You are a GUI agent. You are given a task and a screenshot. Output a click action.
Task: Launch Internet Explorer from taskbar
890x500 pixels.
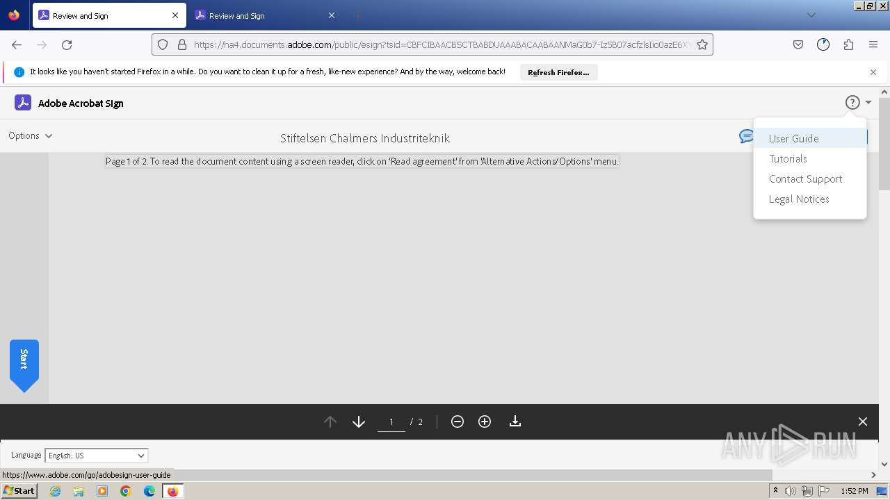[x=56, y=491]
